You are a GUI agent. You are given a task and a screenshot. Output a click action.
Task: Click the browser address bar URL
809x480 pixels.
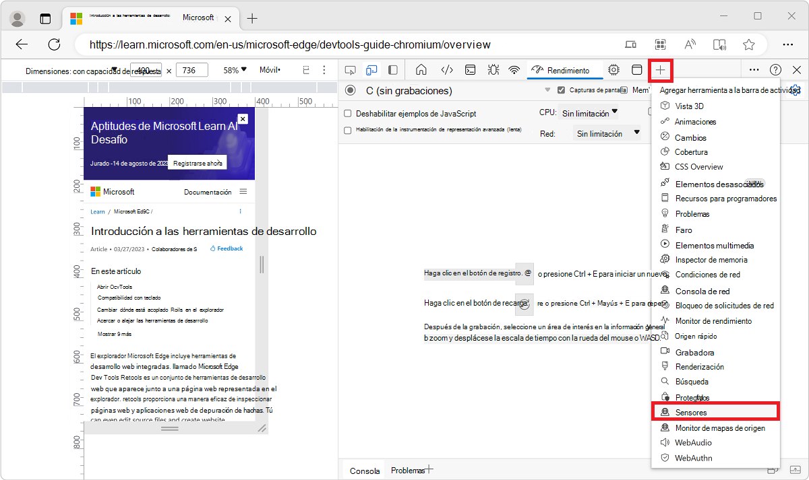[x=290, y=44]
